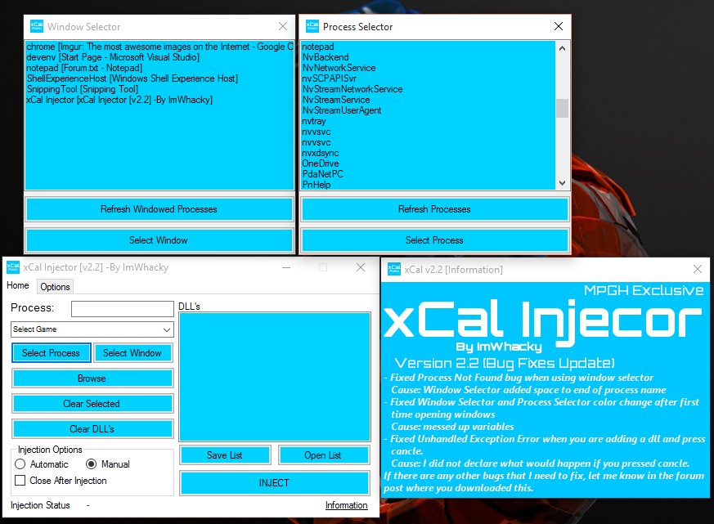714x524 pixels.
Task: Click the xCal icon in Process Selector title bar
Action: pyautogui.click(x=312, y=26)
